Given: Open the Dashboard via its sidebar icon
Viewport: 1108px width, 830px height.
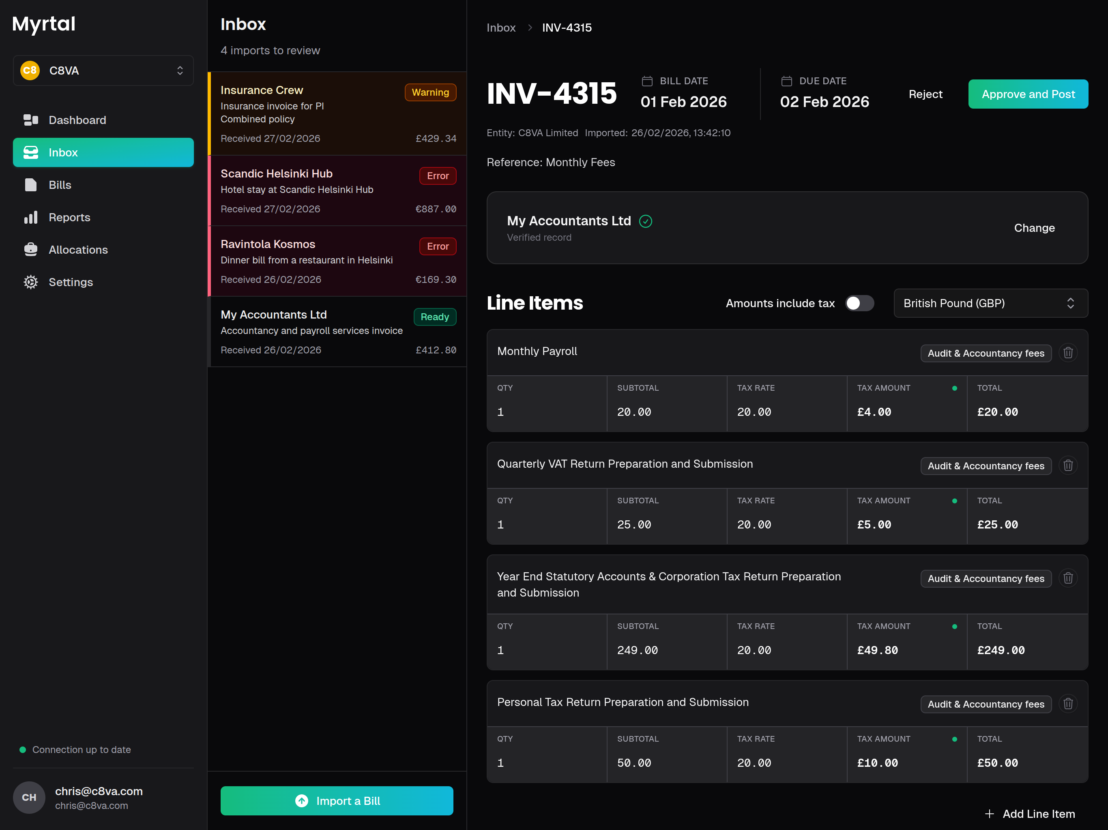Looking at the screenshot, I should [30, 120].
